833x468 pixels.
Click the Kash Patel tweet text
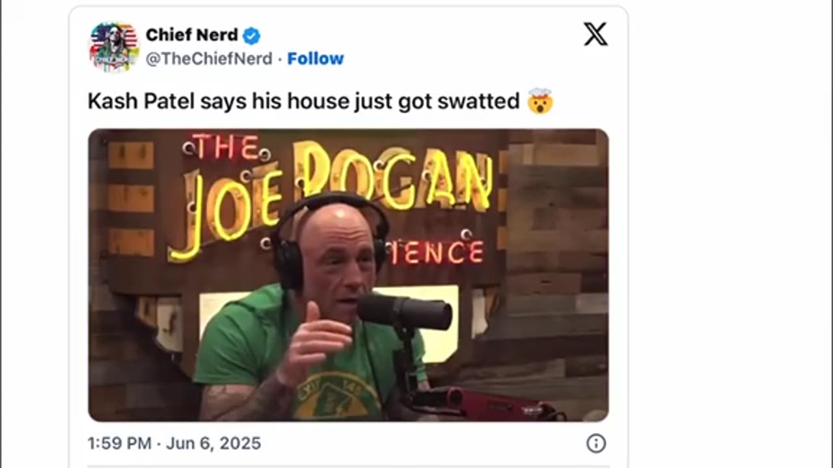click(303, 101)
